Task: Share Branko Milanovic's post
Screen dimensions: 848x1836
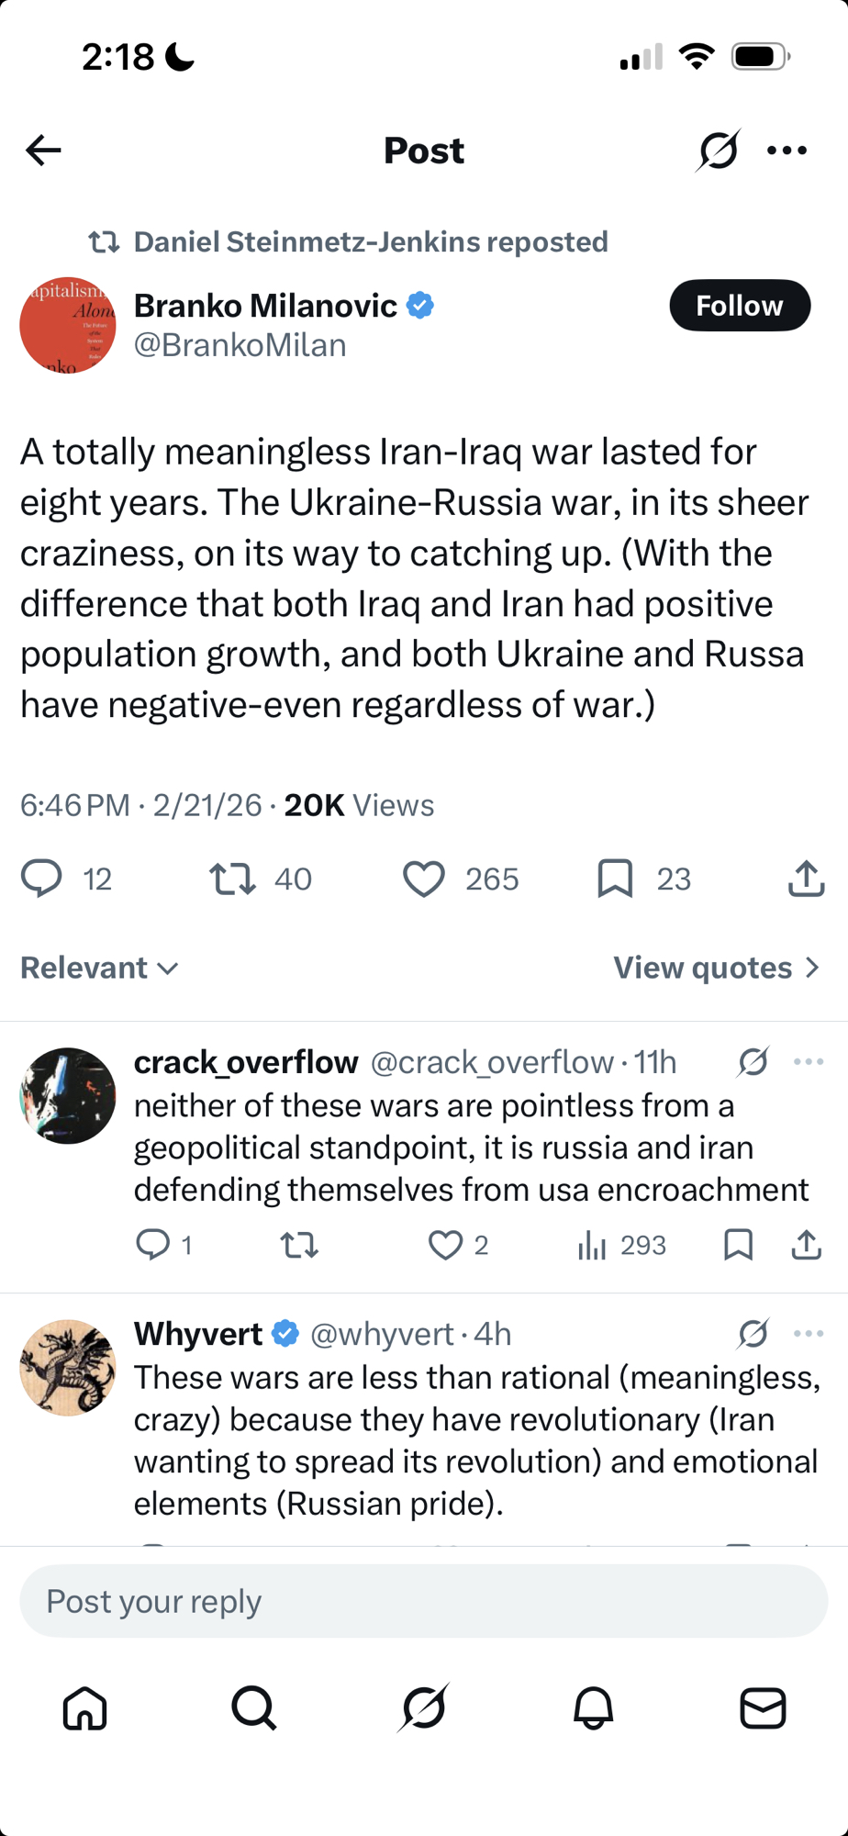Action: click(806, 879)
